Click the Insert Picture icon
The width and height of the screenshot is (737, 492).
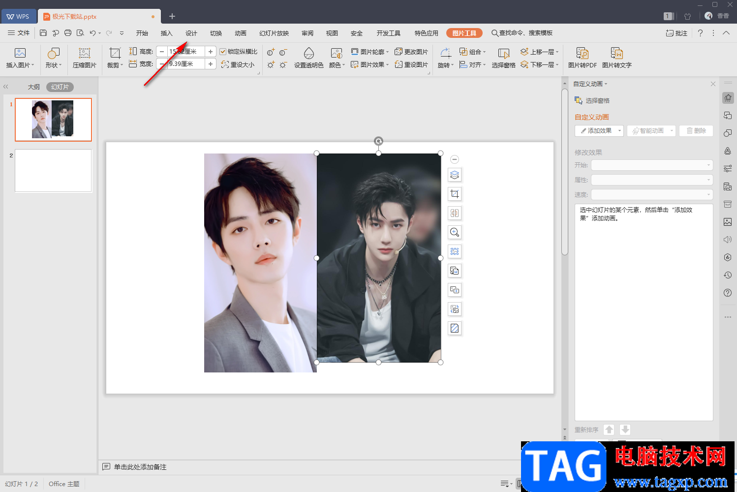[20, 53]
